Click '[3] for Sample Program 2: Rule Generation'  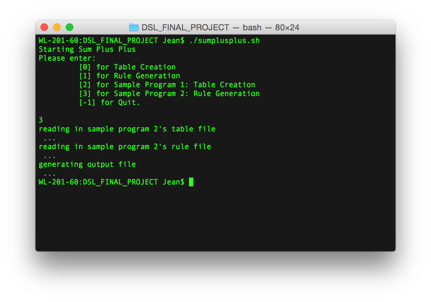coord(169,94)
